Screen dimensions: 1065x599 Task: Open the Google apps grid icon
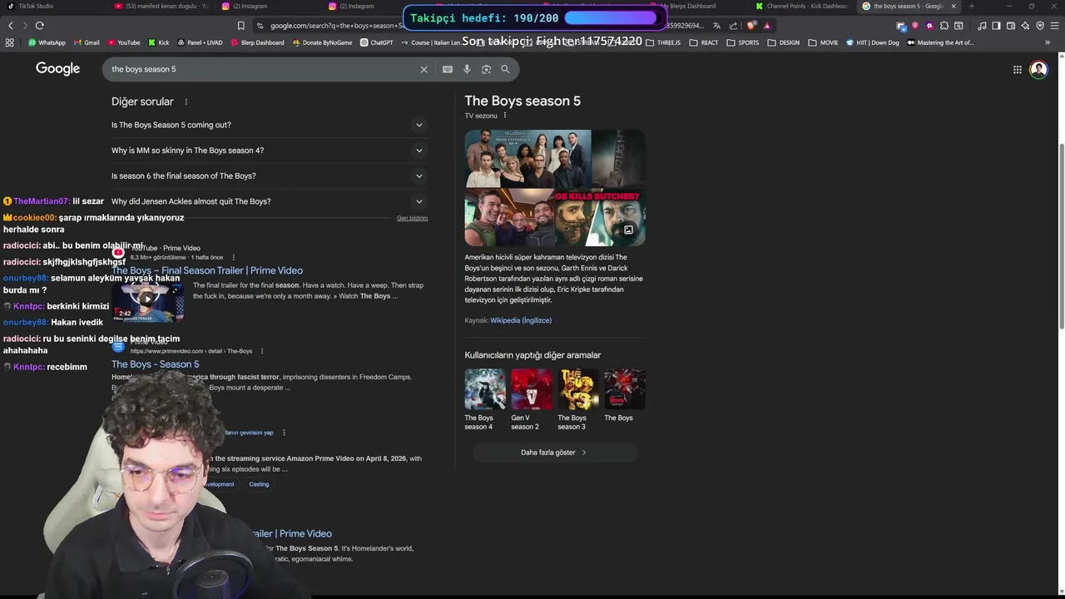coord(1017,70)
